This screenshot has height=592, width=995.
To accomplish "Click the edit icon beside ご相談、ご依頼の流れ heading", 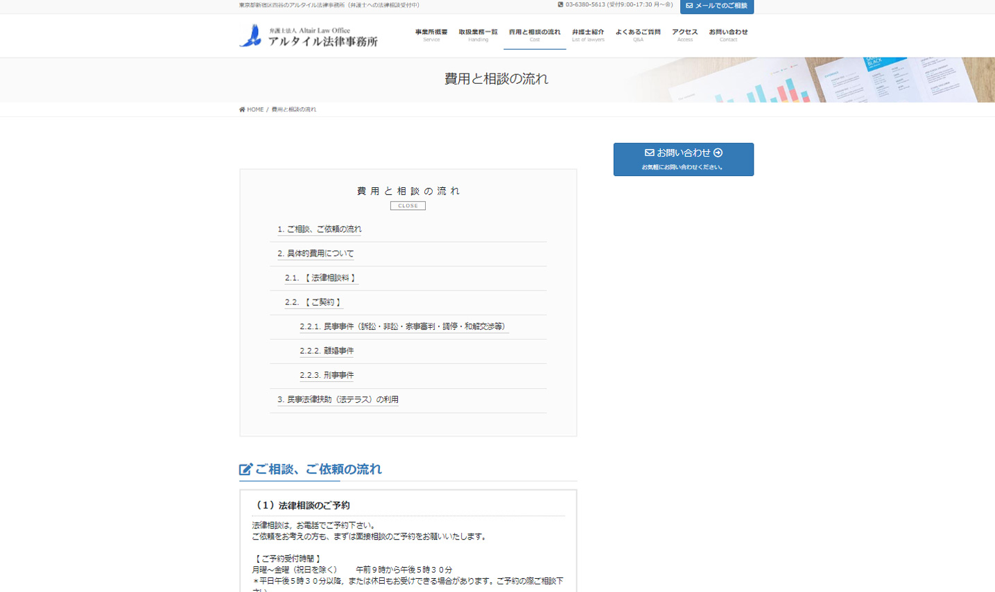I will tap(245, 469).
